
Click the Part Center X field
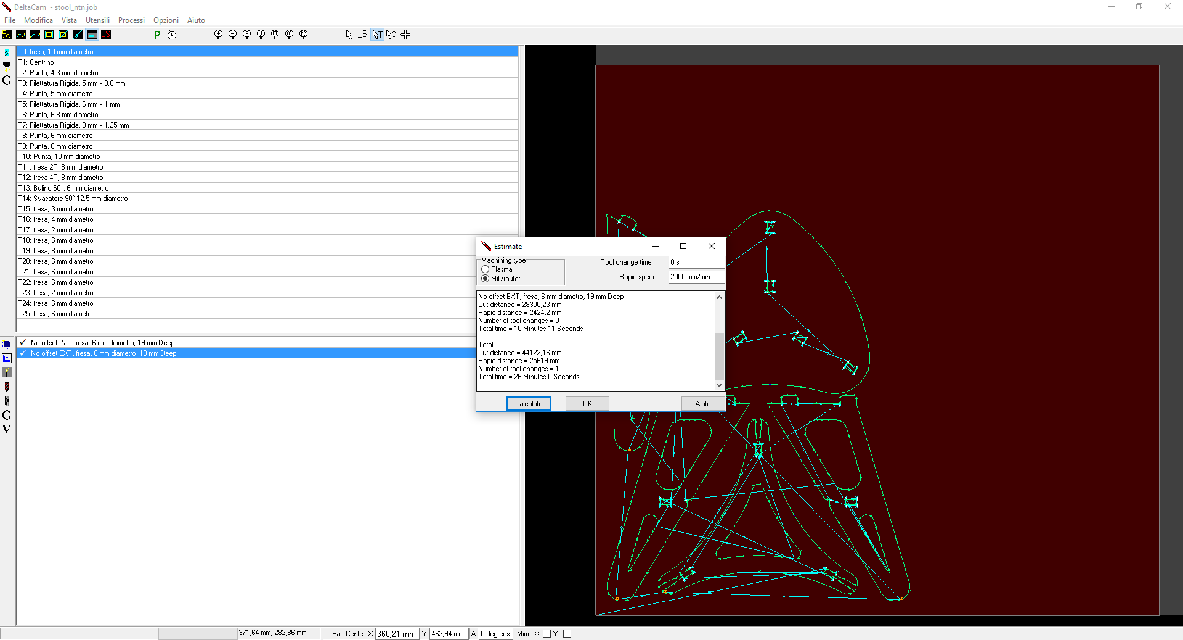[397, 634]
